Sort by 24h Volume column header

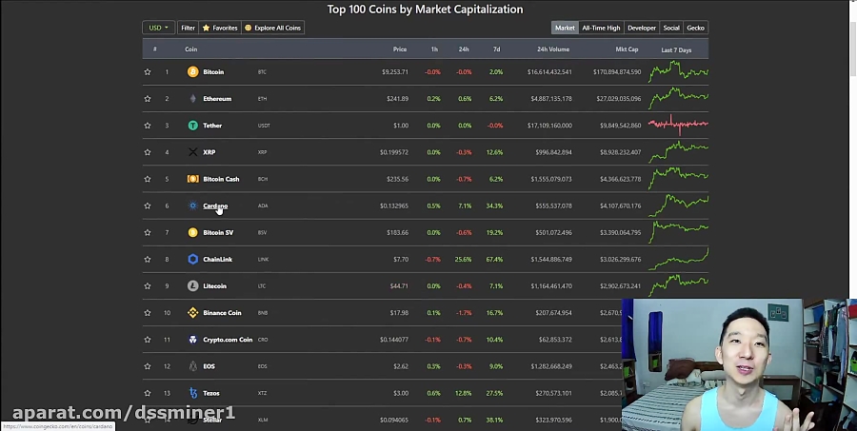click(x=553, y=49)
